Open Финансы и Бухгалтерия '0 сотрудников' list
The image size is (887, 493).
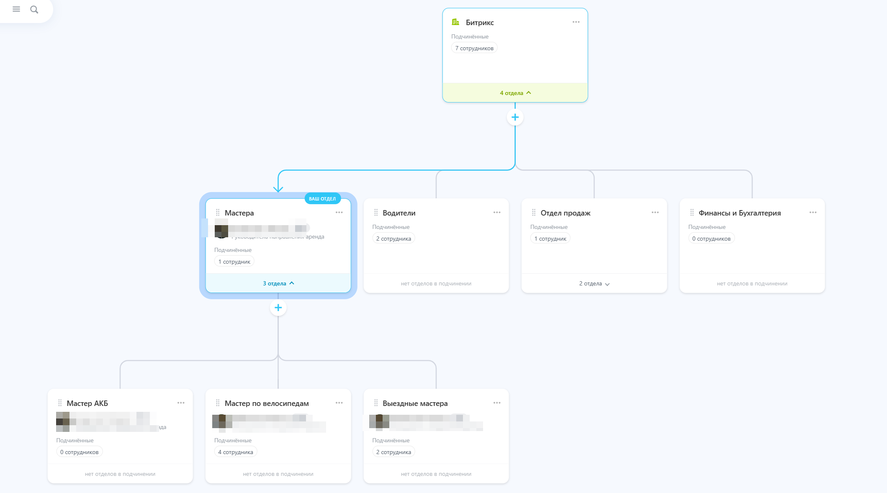pos(711,239)
